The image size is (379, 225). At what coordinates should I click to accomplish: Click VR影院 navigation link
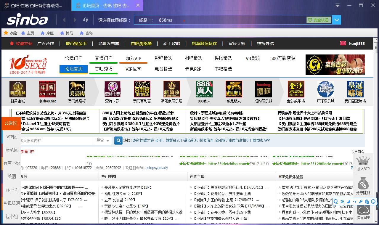coord(253,58)
